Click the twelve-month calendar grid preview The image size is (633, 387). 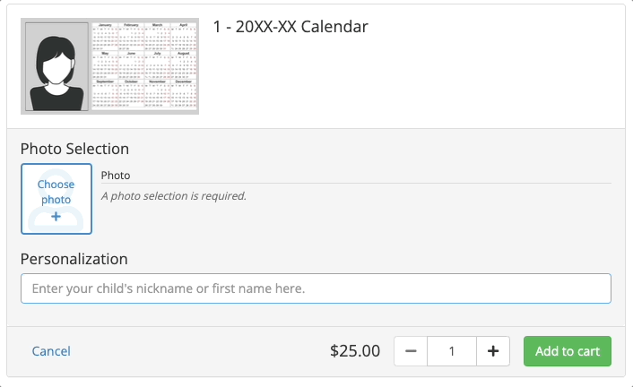point(144,66)
